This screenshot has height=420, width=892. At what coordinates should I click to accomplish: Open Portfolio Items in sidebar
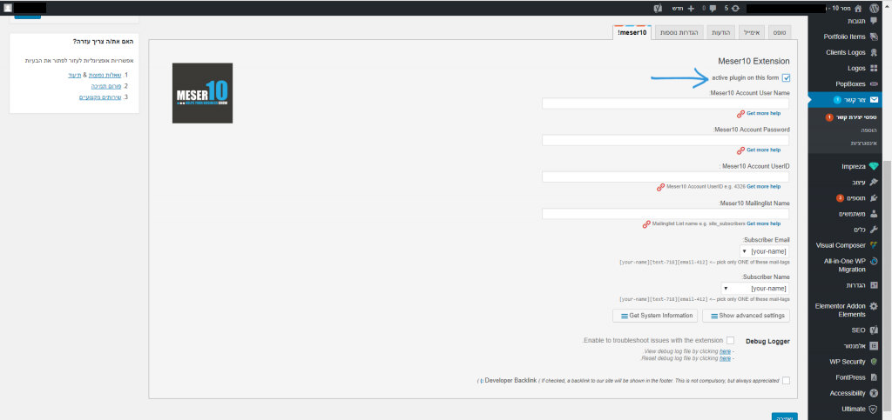[845, 37]
